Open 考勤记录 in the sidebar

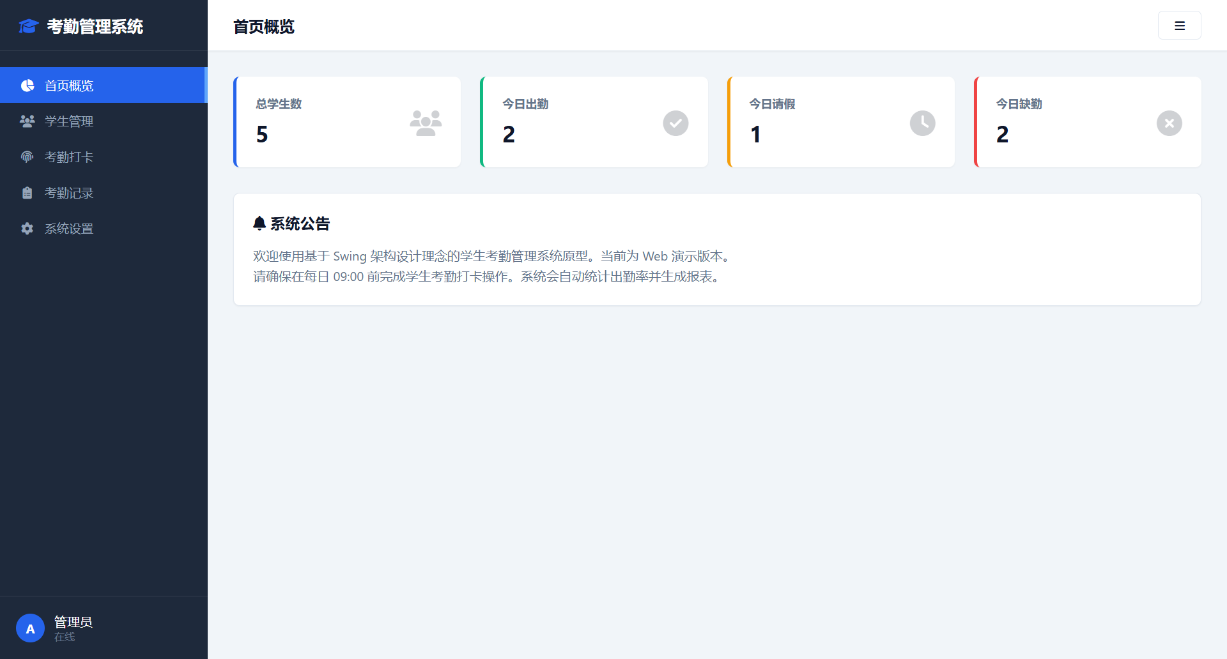(69, 193)
